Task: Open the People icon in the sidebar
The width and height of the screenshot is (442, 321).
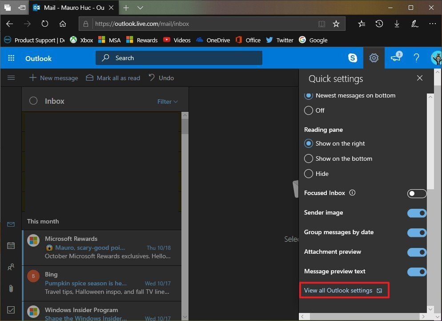Action: pyautogui.click(x=11, y=267)
